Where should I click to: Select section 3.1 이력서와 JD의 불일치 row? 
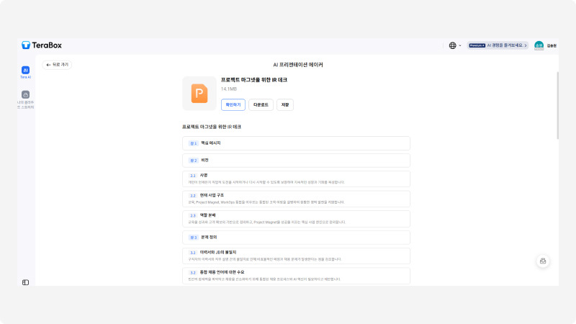click(x=296, y=256)
